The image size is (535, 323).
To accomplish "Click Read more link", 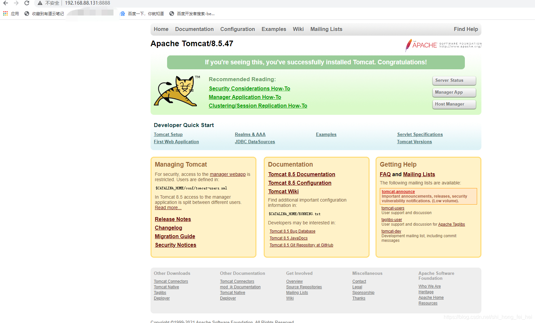I will [x=168, y=208].
